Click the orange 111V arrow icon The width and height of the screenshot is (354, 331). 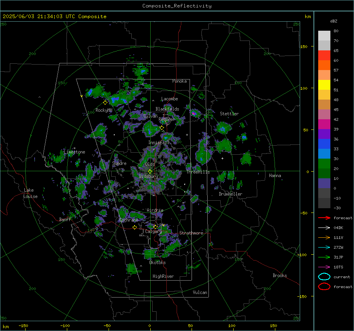[324, 237]
